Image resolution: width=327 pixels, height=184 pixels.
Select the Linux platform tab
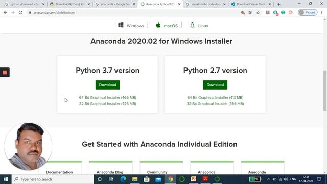199,26
